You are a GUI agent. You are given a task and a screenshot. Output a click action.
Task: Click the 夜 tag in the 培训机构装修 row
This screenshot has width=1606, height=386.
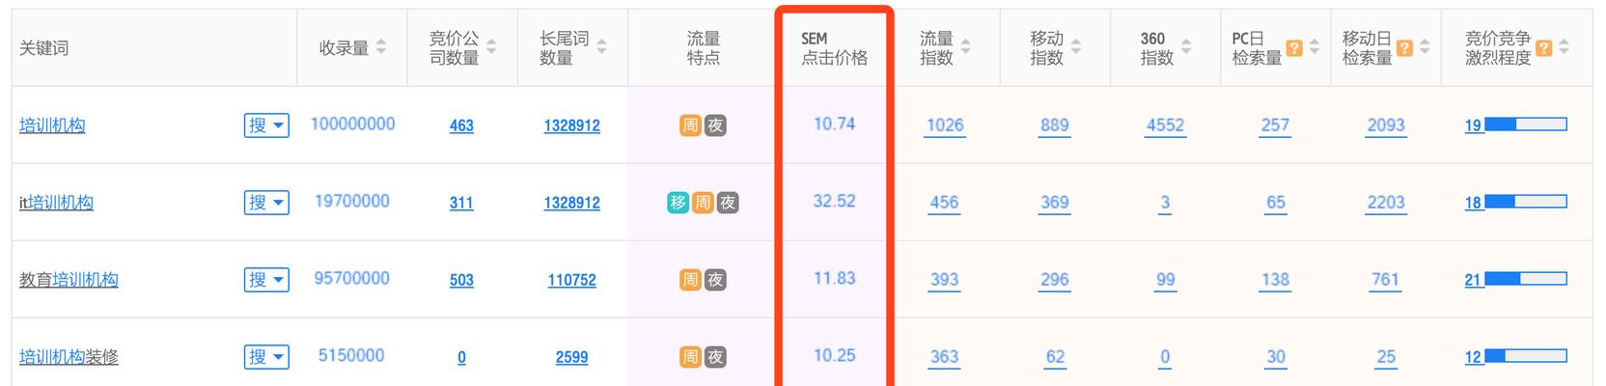(x=715, y=357)
